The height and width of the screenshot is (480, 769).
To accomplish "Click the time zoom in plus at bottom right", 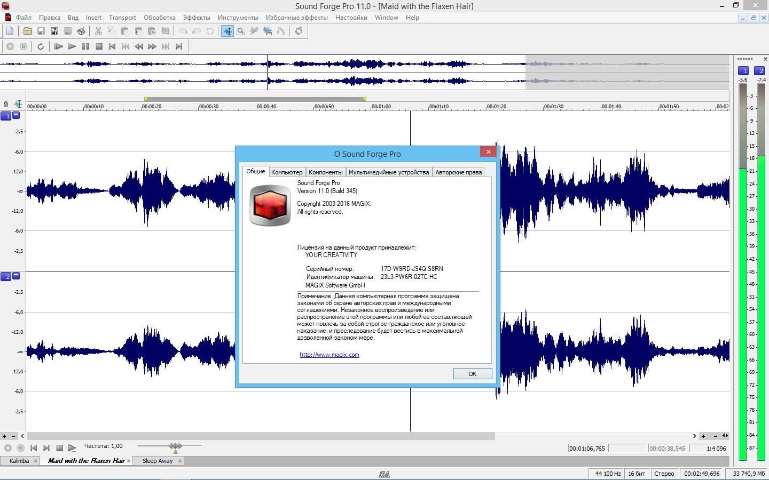I will tap(703, 436).
